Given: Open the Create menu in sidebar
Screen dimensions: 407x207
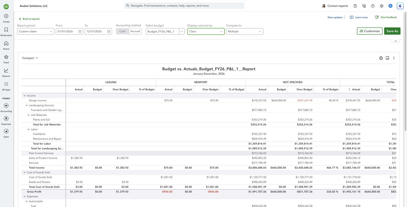Looking at the screenshot, I should click(6, 18).
